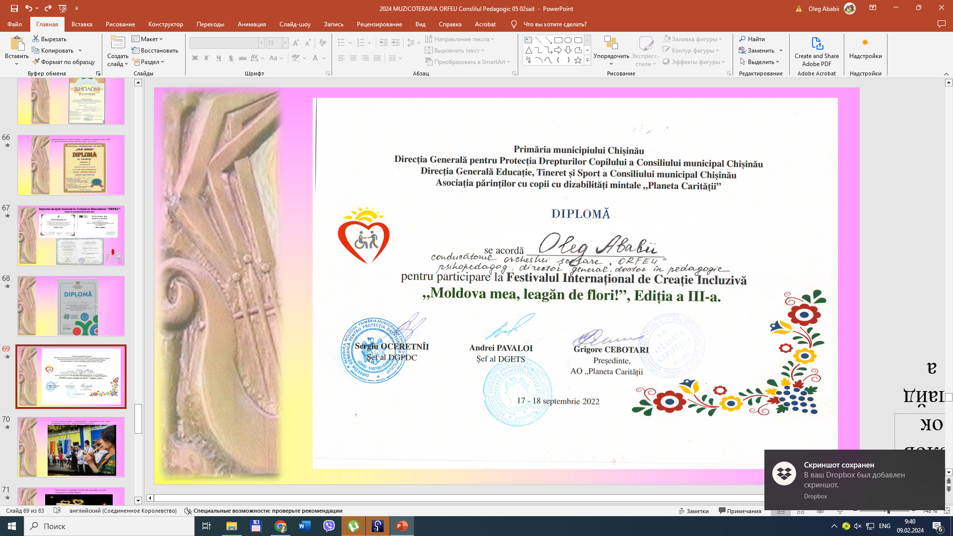
Task: Click the accessibility recommendations status message
Action: pos(263,511)
